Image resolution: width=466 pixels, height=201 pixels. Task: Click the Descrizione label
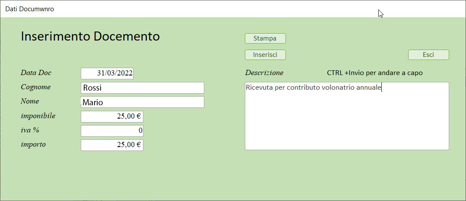pos(264,72)
